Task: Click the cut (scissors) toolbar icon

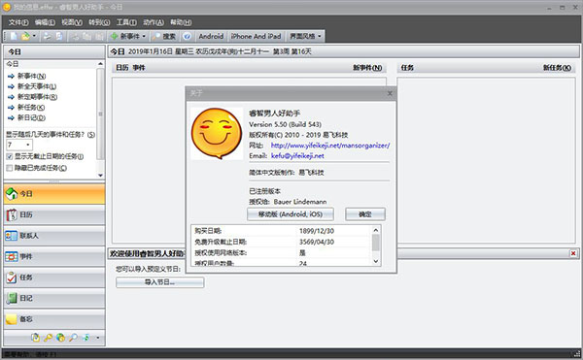Action: click(x=76, y=36)
